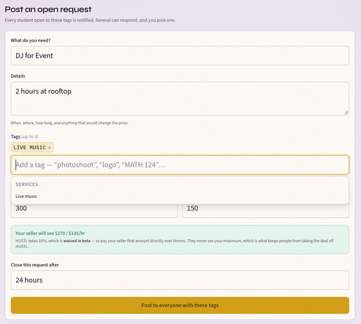
Task: Click the LIVE MUSIC tag chip label
Action: (29, 148)
